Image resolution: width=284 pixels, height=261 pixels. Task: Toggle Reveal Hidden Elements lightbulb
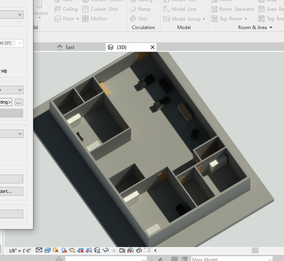pos(114,251)
